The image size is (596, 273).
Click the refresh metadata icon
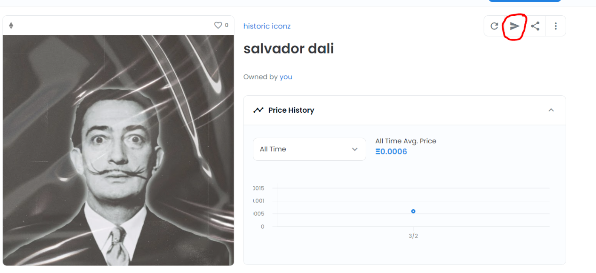point(494,26)
